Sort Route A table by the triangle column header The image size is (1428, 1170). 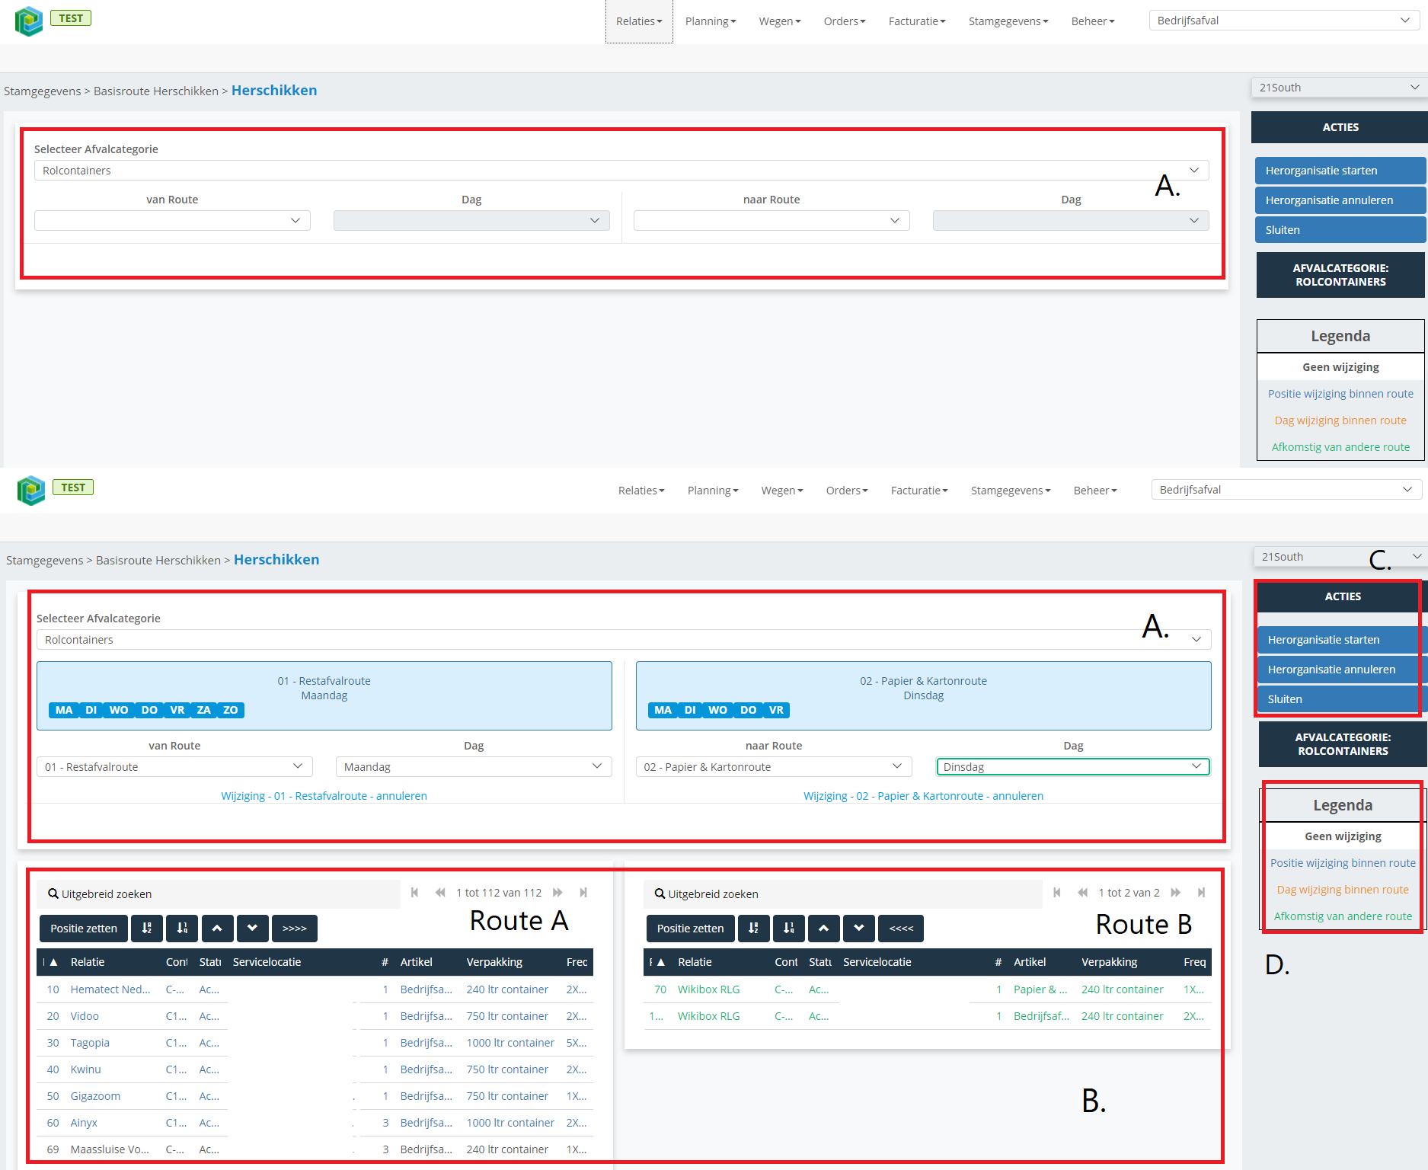coord(53,962)
